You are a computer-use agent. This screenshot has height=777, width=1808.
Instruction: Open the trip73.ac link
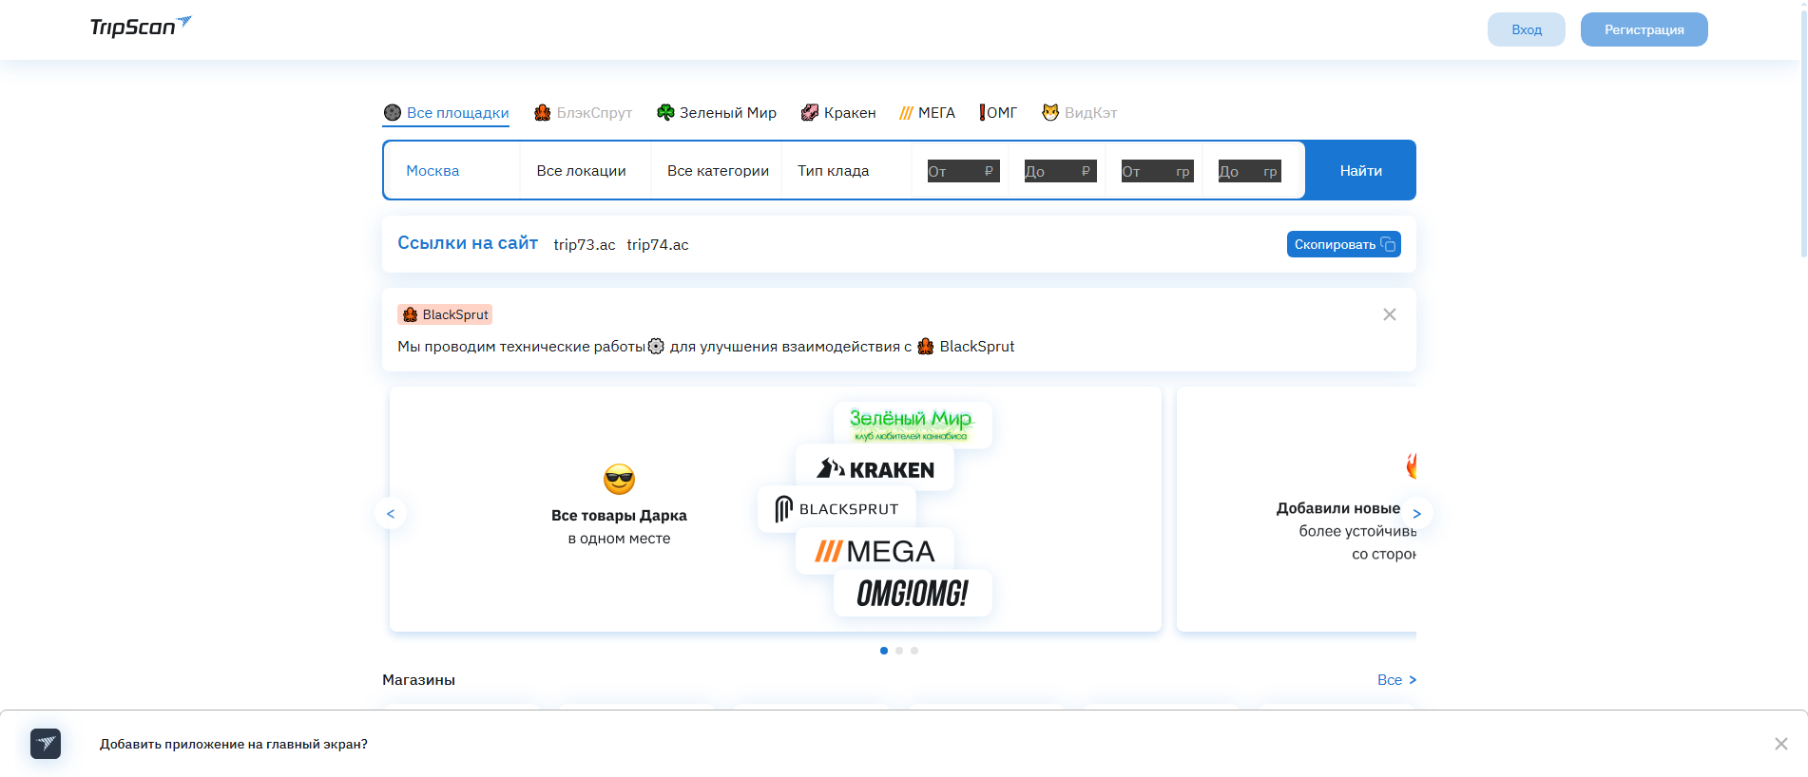coord(584,244)
